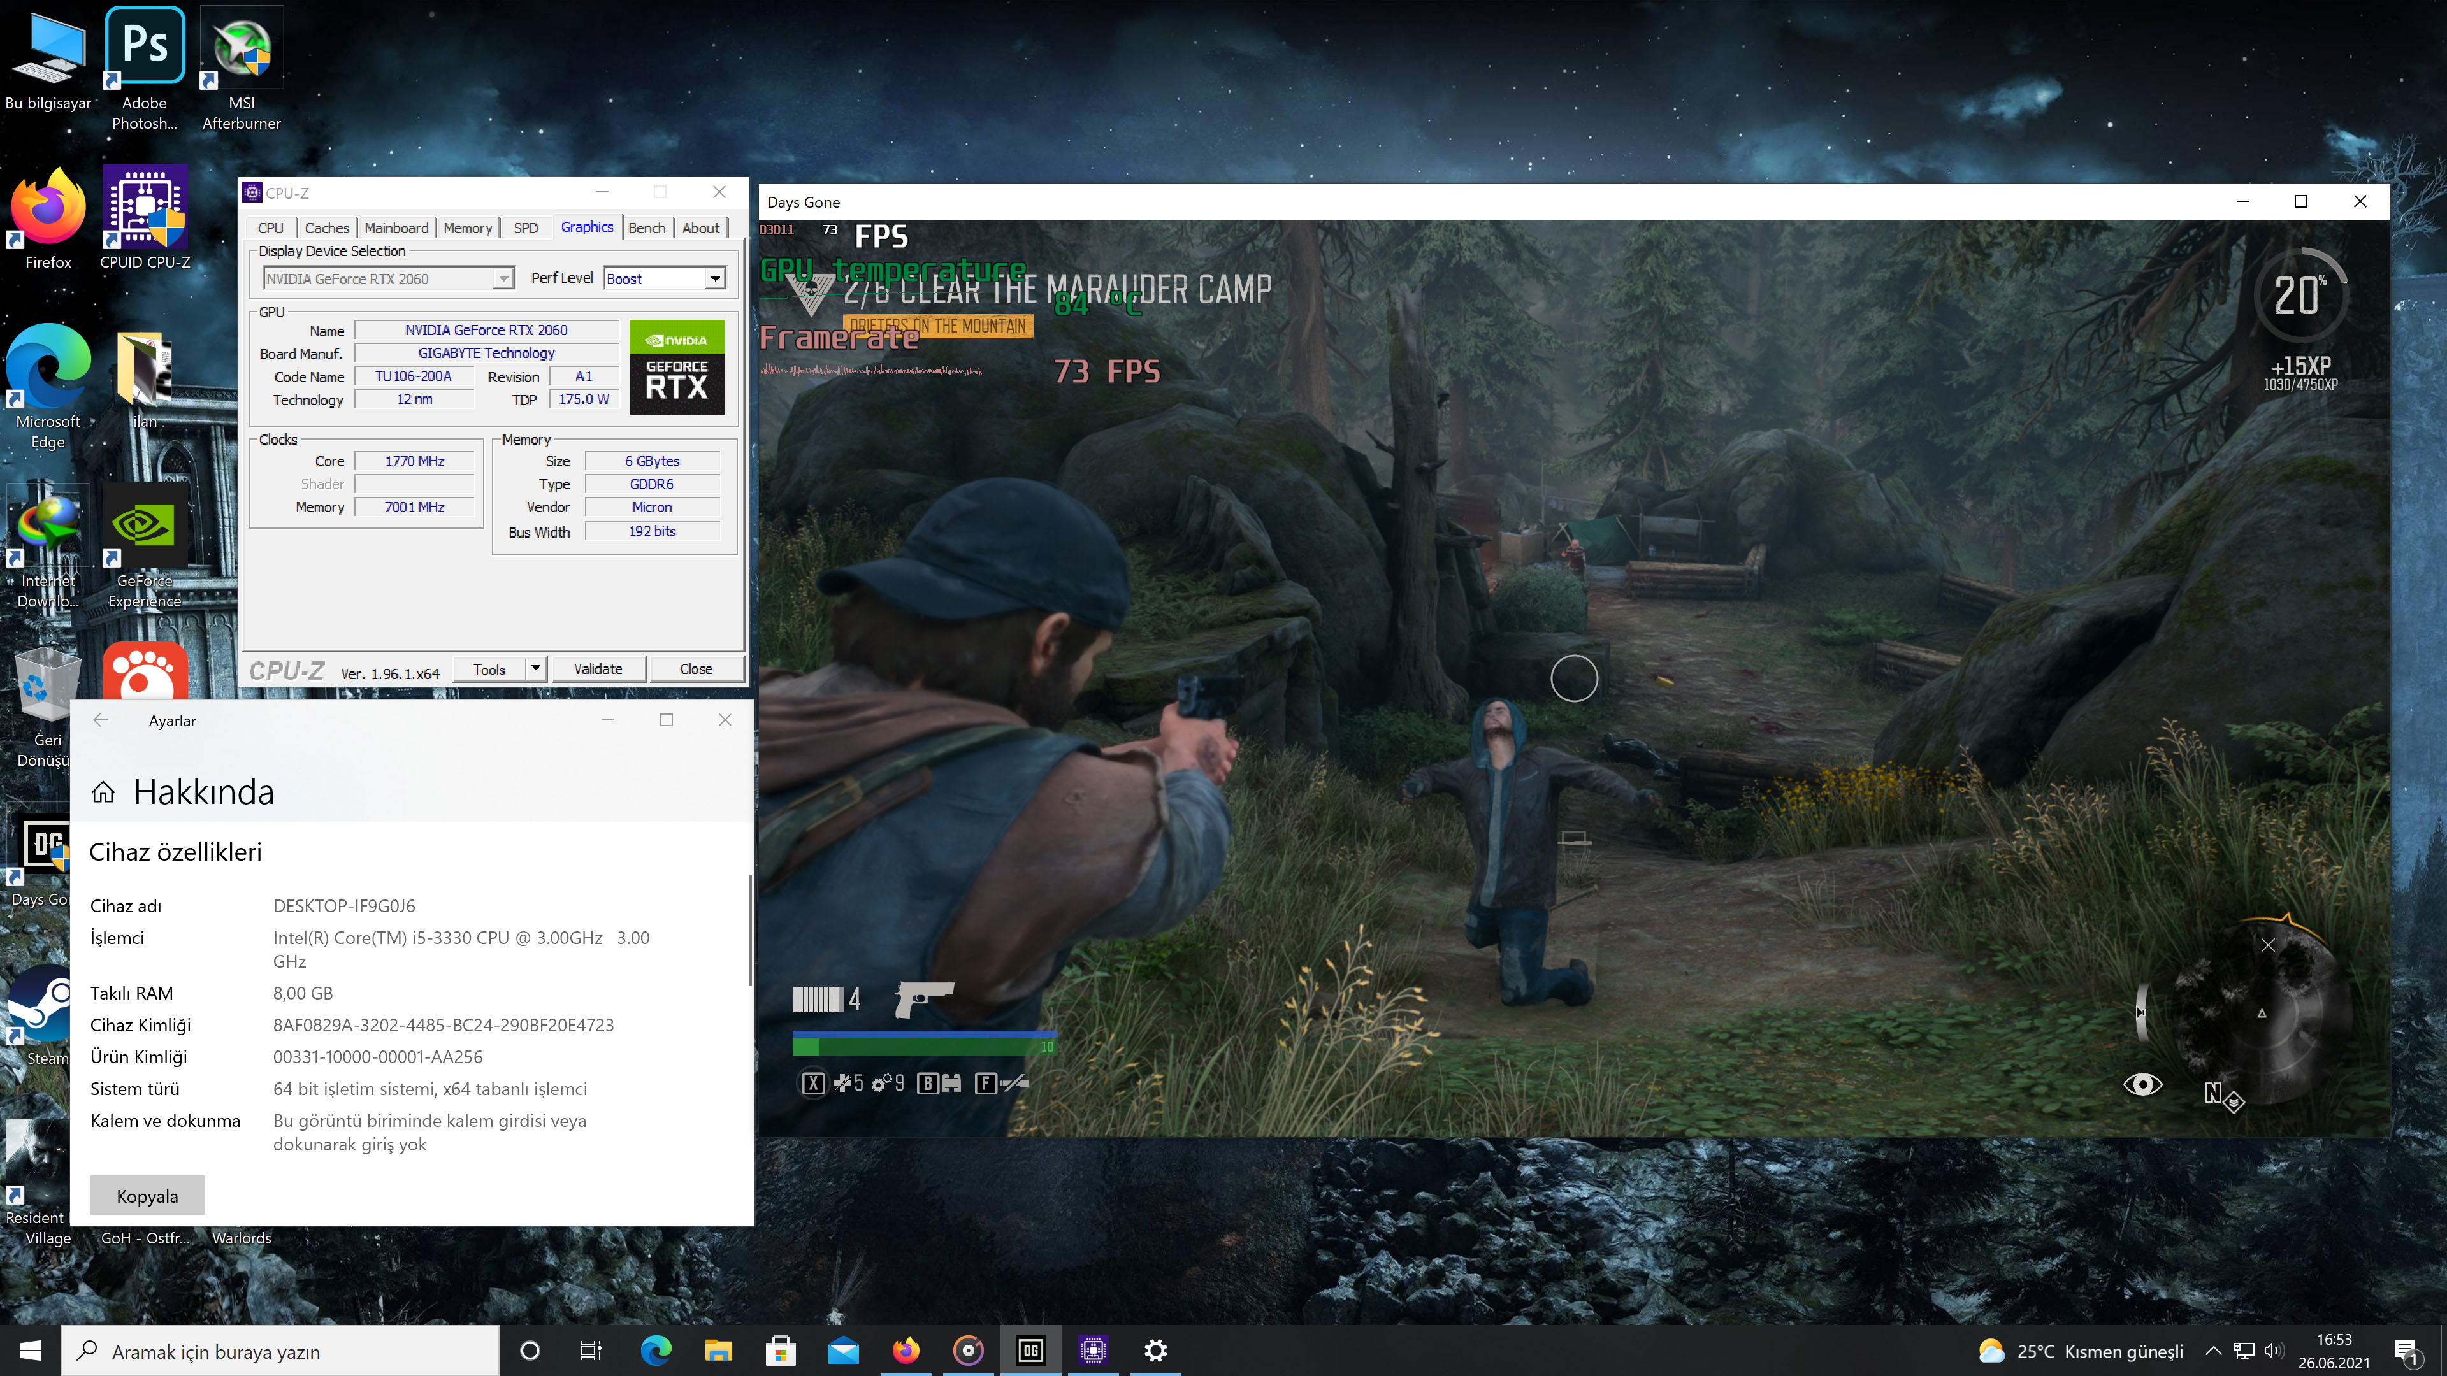Show hidden system tray icons
This screenshot has height=1376, width=2447.
coord(2213,1351)
